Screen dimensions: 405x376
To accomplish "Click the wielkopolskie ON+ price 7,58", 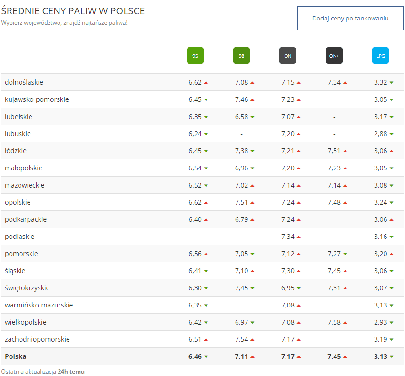I will 334,322.
